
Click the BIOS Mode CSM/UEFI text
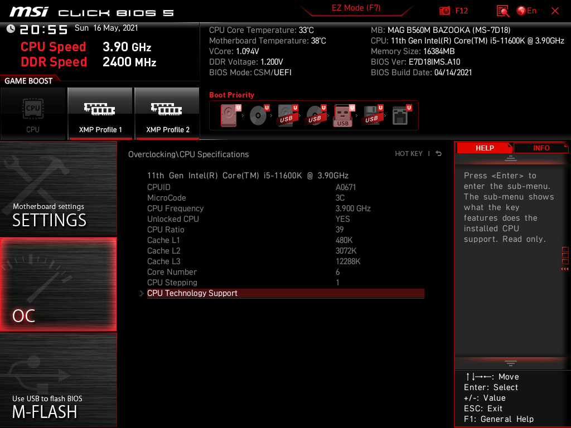[x=250, y=72]
